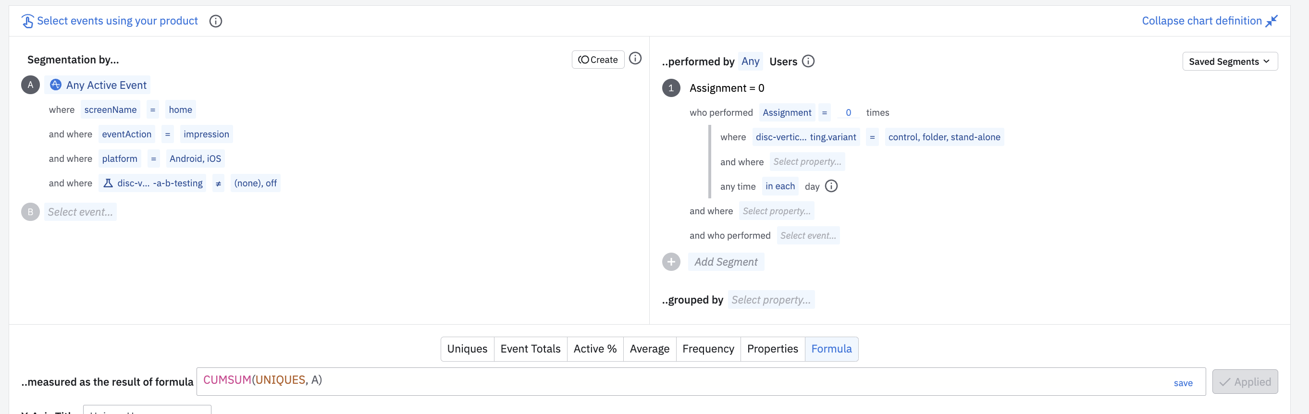
Task: Click the event A circle badge
Action: coord(30,85)
